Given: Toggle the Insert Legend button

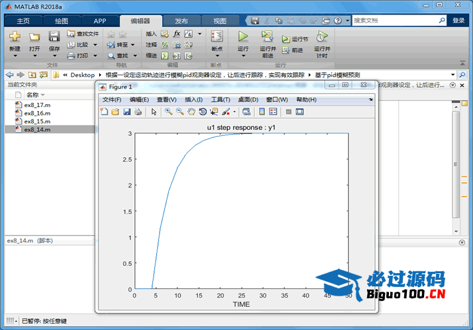Looking at the screenshot, I should click(273, 112).
